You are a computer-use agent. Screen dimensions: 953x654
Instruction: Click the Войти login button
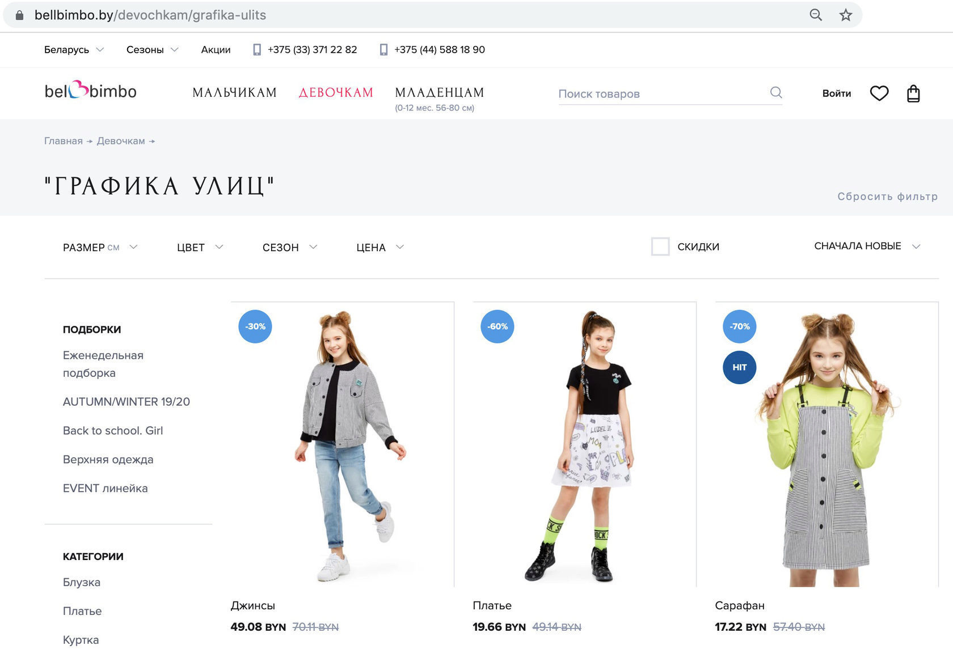836,94
